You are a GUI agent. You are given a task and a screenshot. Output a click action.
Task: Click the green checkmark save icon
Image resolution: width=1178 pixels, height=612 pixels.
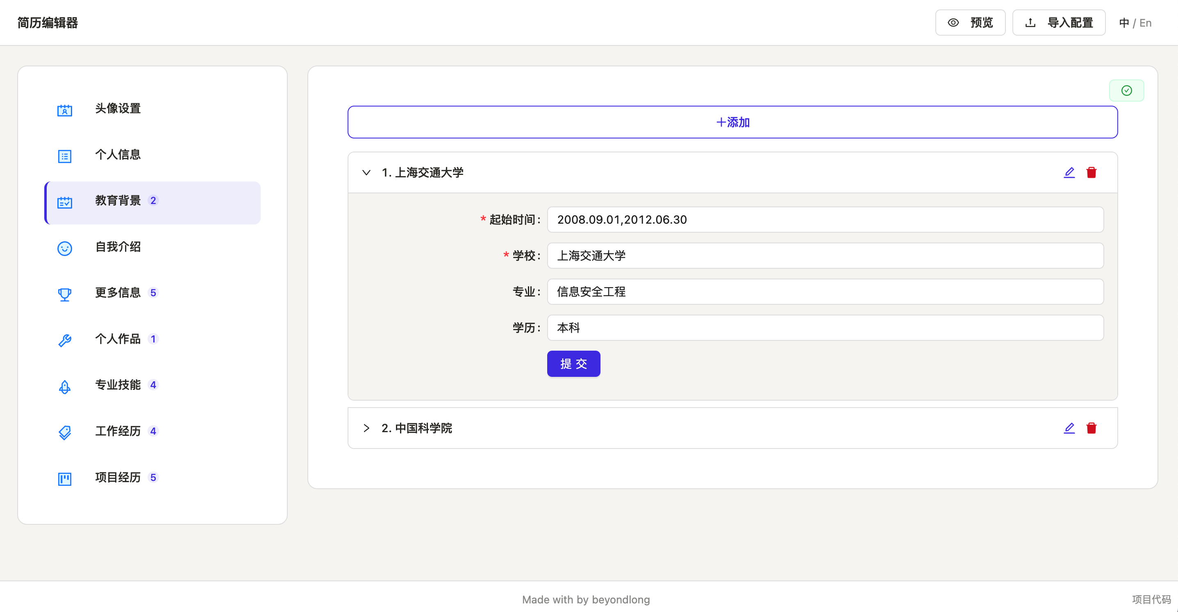pyautogui.click(x=1127, y=91)
